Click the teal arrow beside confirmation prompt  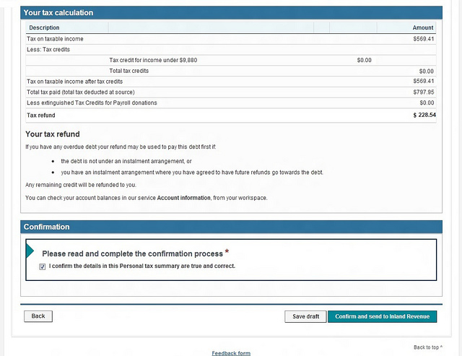point(30,251)
